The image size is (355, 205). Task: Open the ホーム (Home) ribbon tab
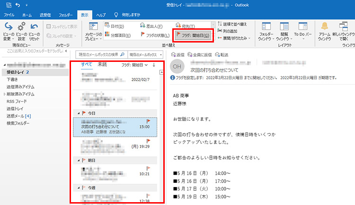(x=27, y=15)
